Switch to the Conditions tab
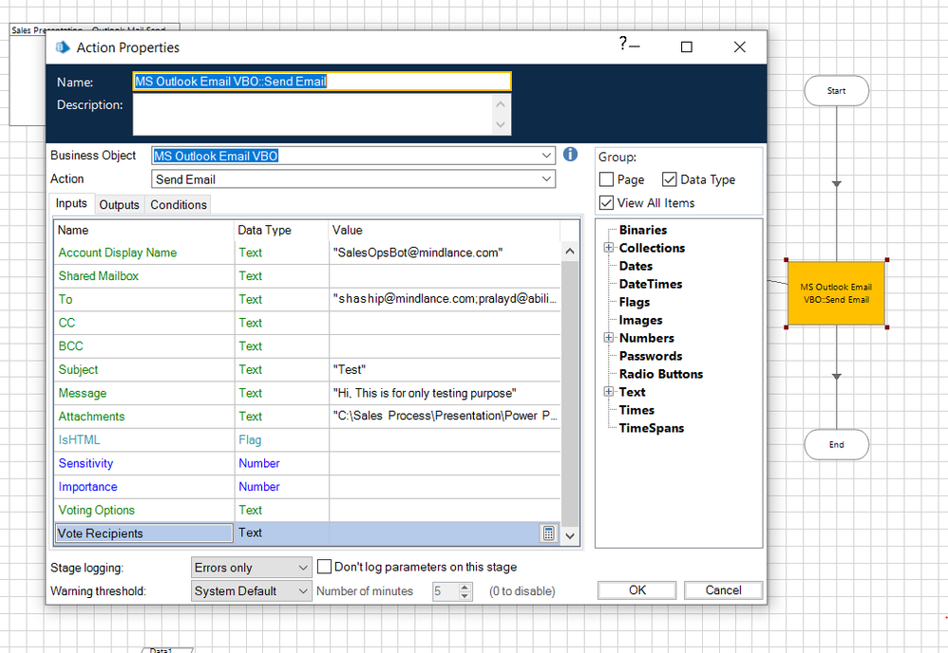 coord(179,205)
